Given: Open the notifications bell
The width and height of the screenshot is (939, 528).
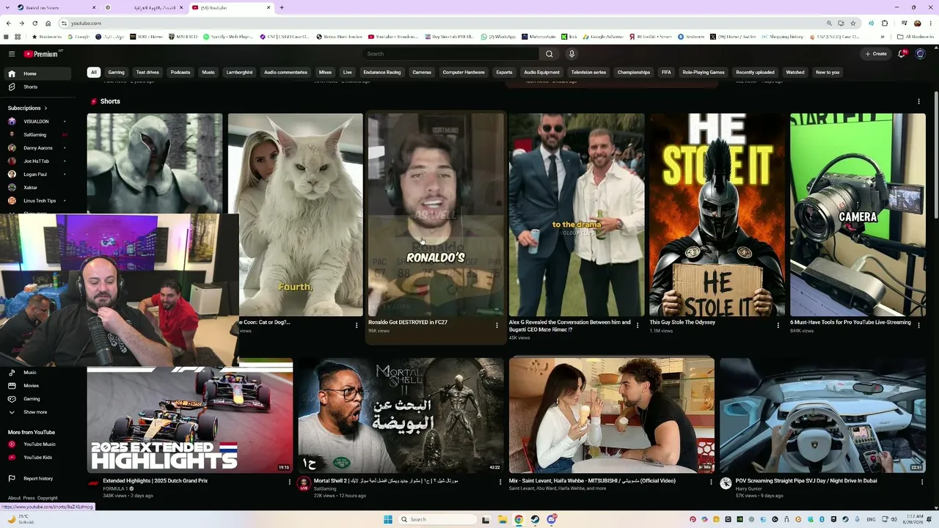Looking at the screenshot, I should pos(902,54).
